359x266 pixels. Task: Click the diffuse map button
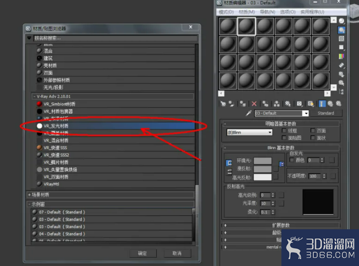click(x=276, y=169)
